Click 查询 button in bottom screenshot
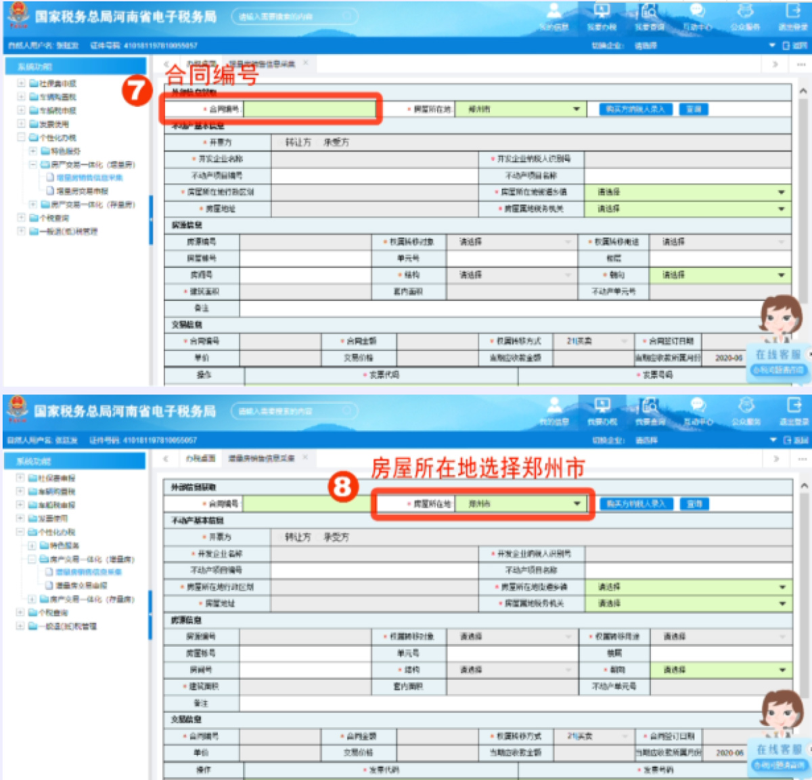 coord(694,504)
